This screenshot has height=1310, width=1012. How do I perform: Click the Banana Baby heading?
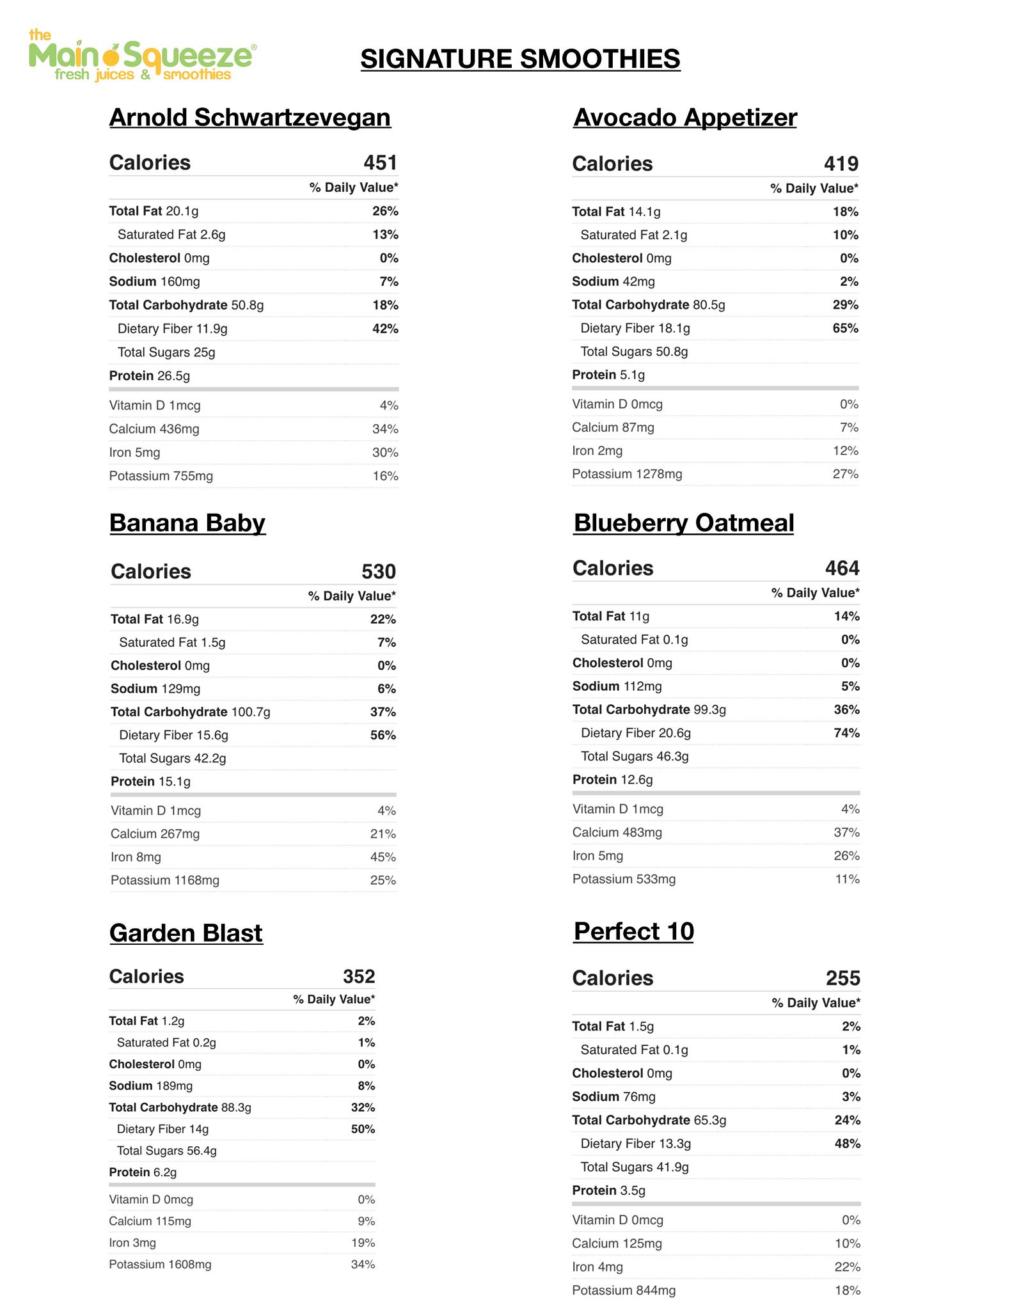tap(187, 523)
